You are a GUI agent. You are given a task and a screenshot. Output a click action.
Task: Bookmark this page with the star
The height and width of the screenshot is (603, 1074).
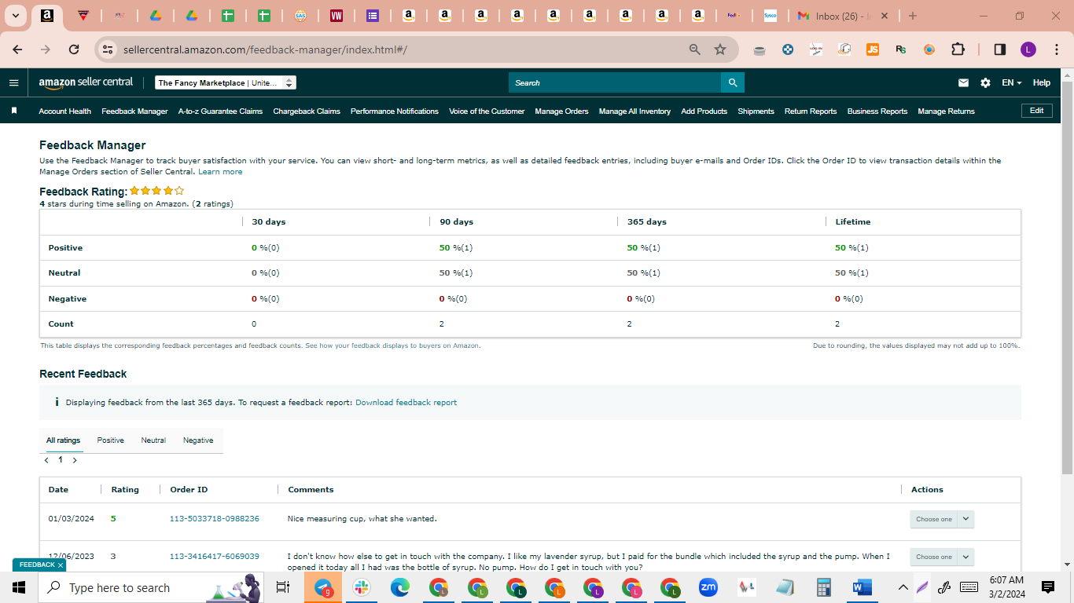click(x=720, y=49)
